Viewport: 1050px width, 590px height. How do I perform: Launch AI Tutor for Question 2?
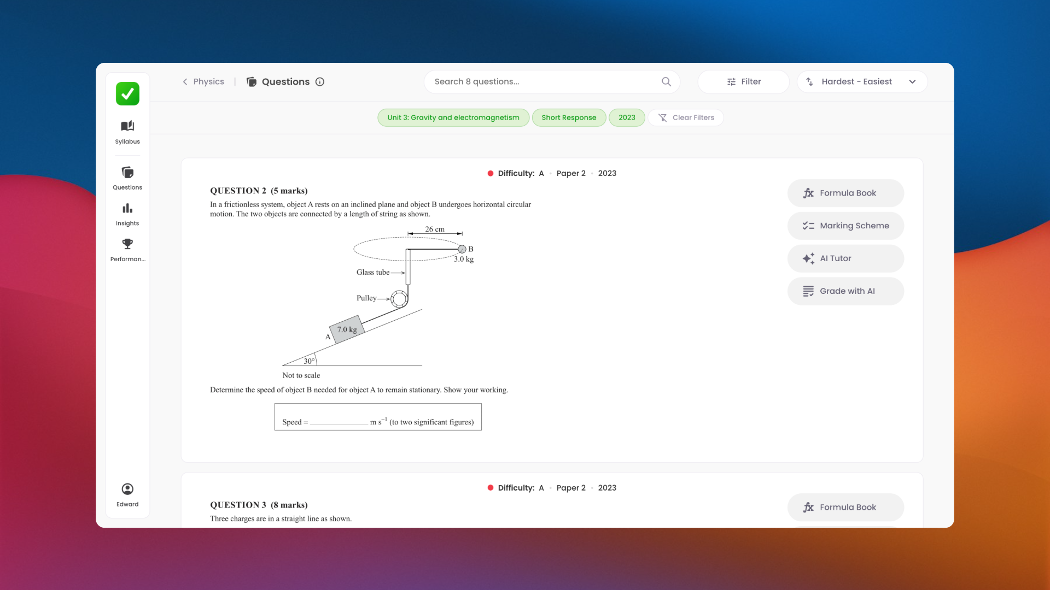pyautogui.click(x=845, y=258)
